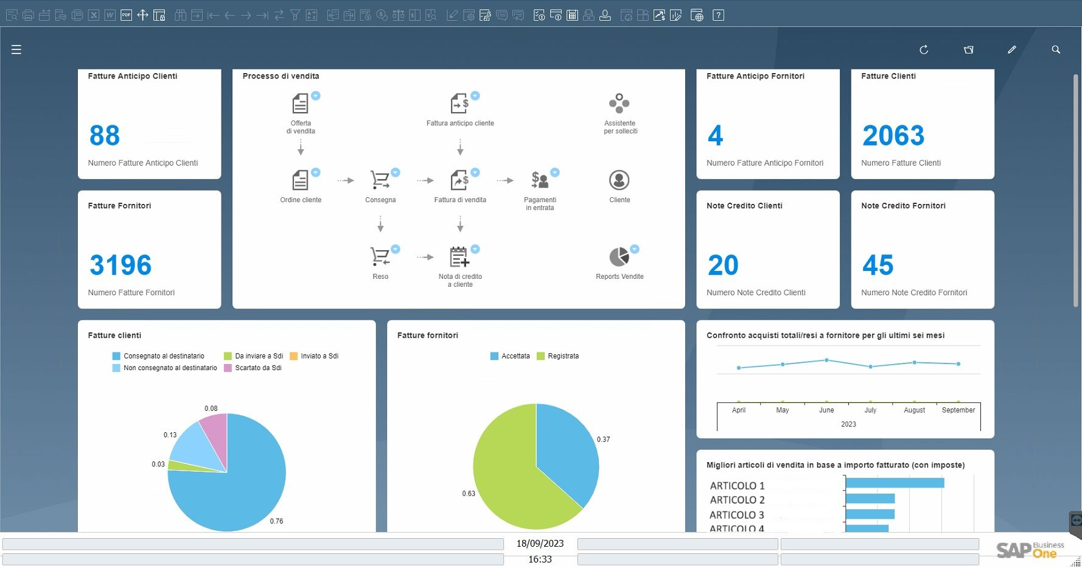This screenshot has height=568, width=1082.
Task: Expand the dropdown beside Reso
Action: 396,249
